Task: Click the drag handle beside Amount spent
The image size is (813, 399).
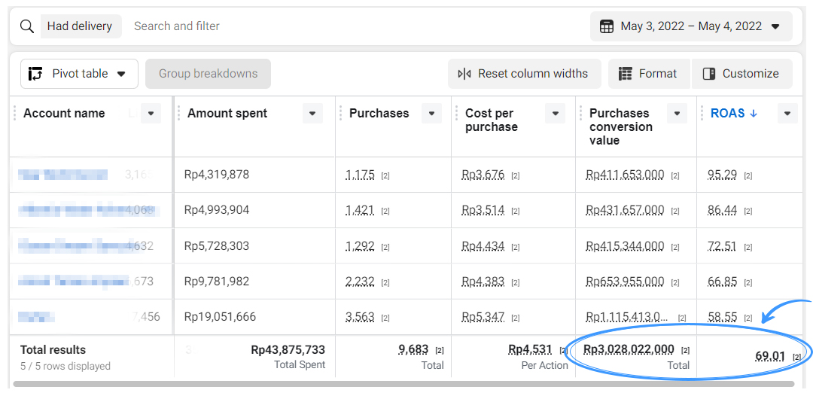Action: coord(179,114)
